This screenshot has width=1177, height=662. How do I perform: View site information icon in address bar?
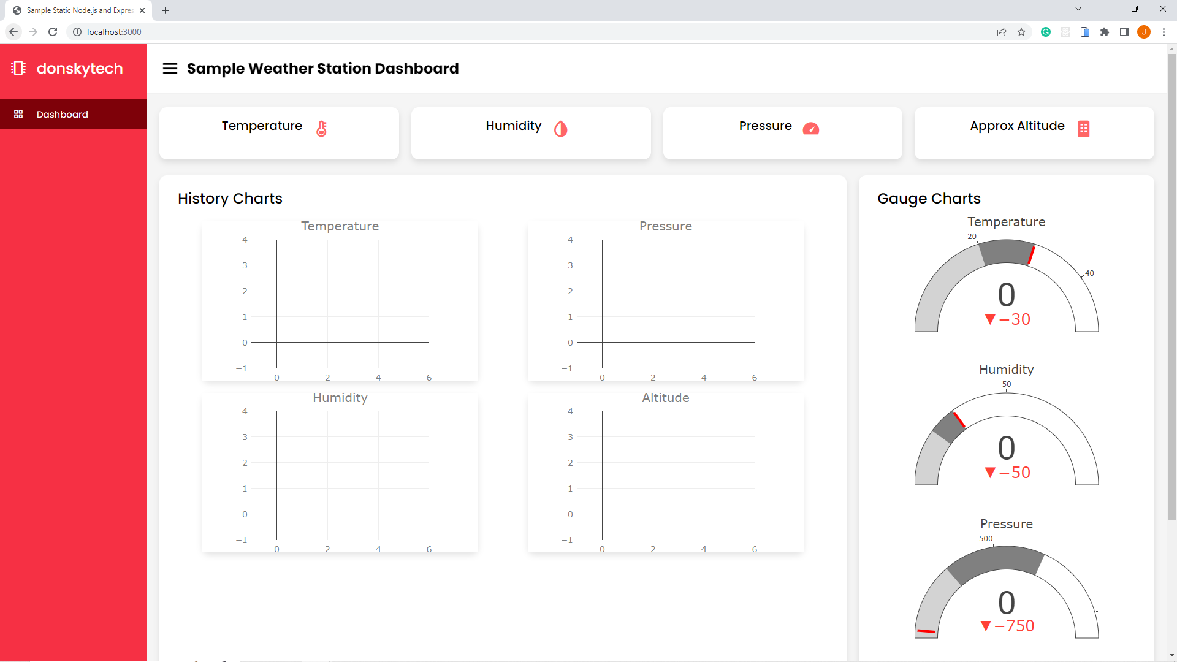[x=77, y=32]
